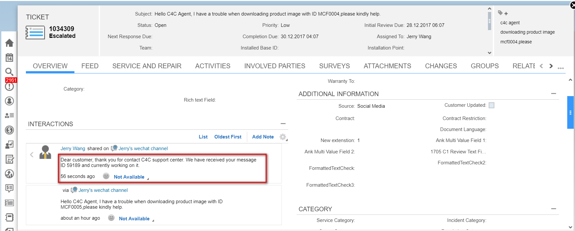Click Oldest First sort link
575x231 pixels.
coord(228,137)
